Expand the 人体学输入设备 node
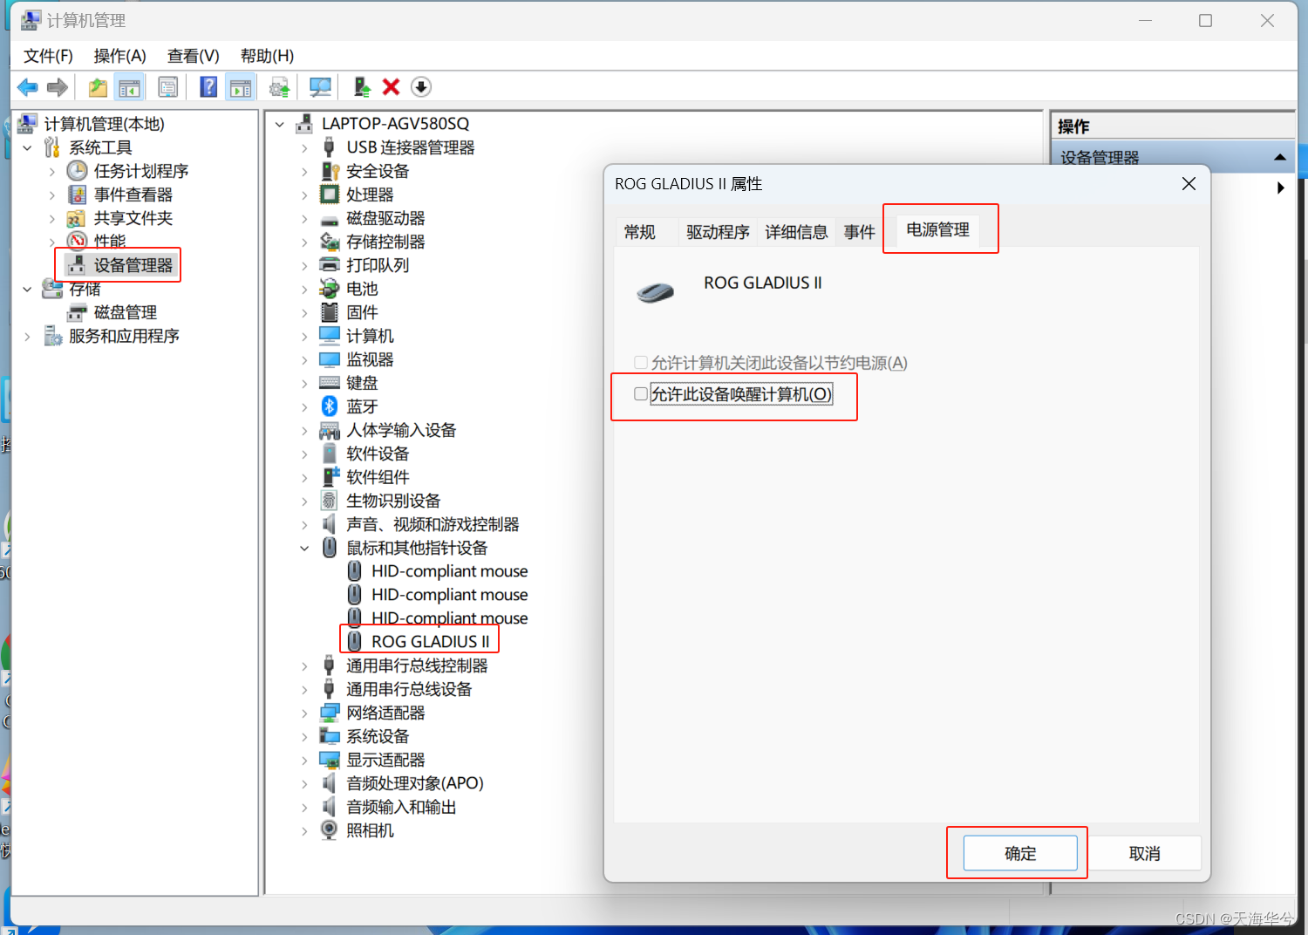 tap(304, 431)
